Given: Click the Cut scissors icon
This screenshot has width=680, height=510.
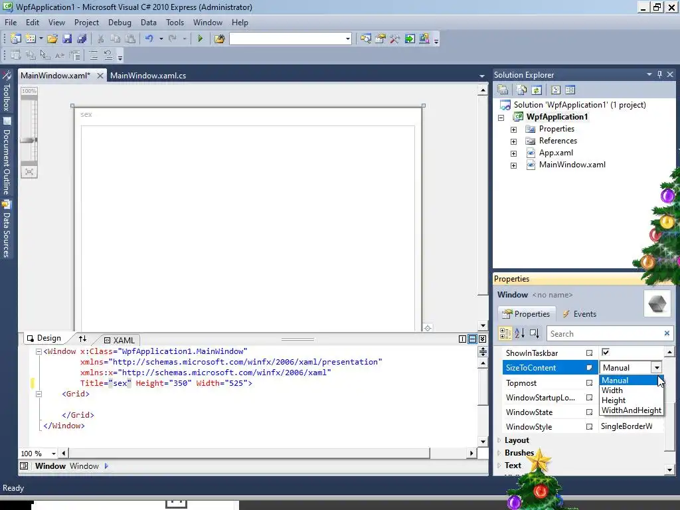Looking at the screenshot, I should [101, 39].
